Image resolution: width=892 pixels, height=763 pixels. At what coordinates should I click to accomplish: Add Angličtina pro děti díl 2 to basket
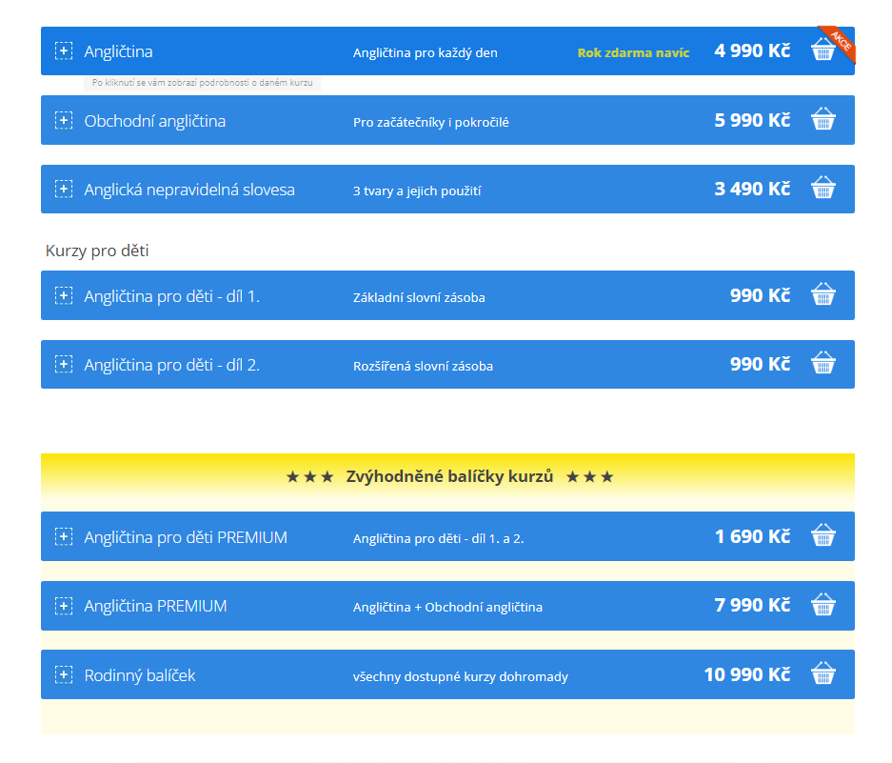point(823,364)
